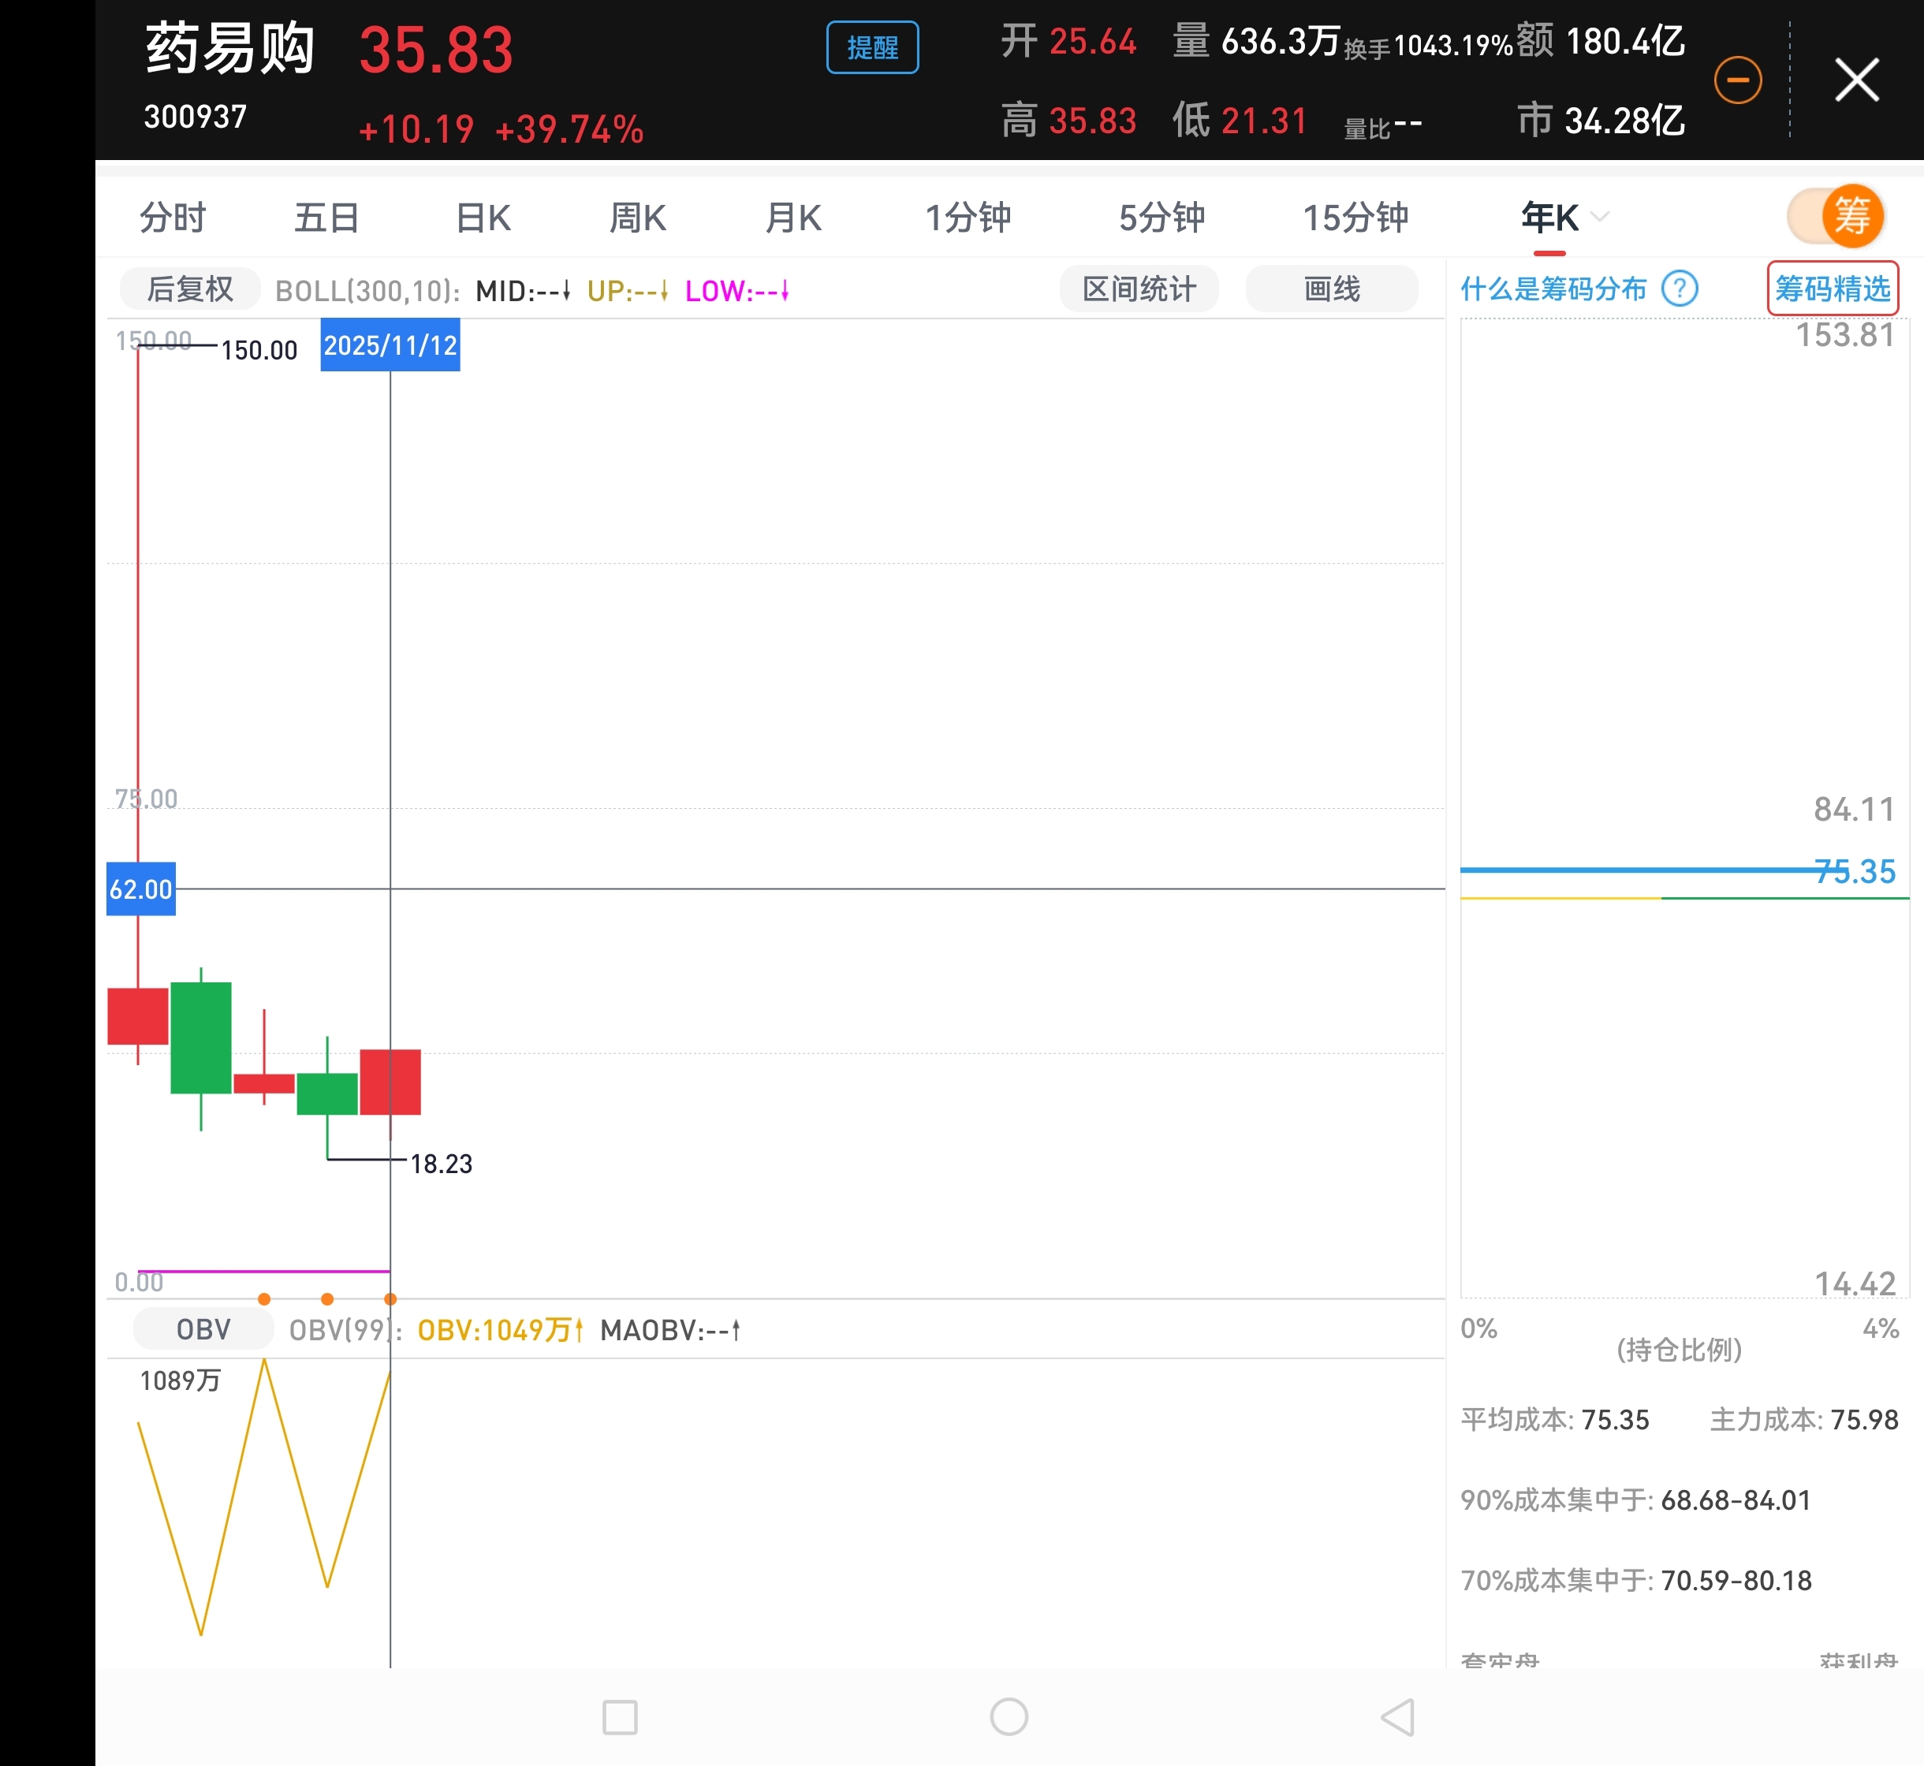Open 区间统计 range statistics
Viewport: 1924px width, 1766px height.
[x=1139, y=289]
